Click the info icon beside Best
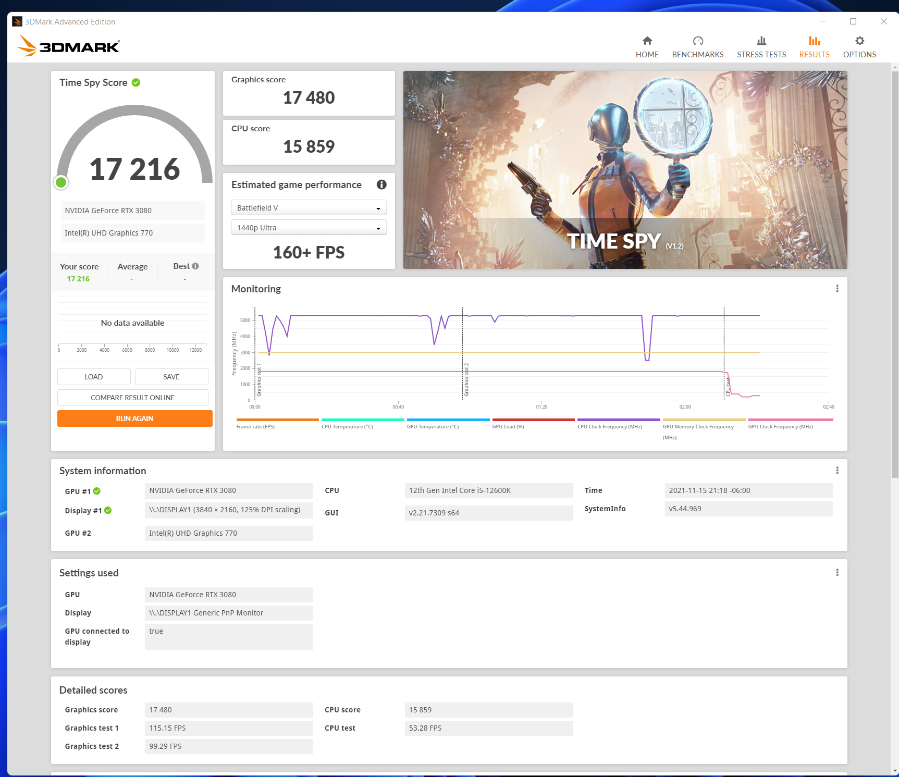The width and height of the screenshot is (899, 777). [x=195, y=266]
